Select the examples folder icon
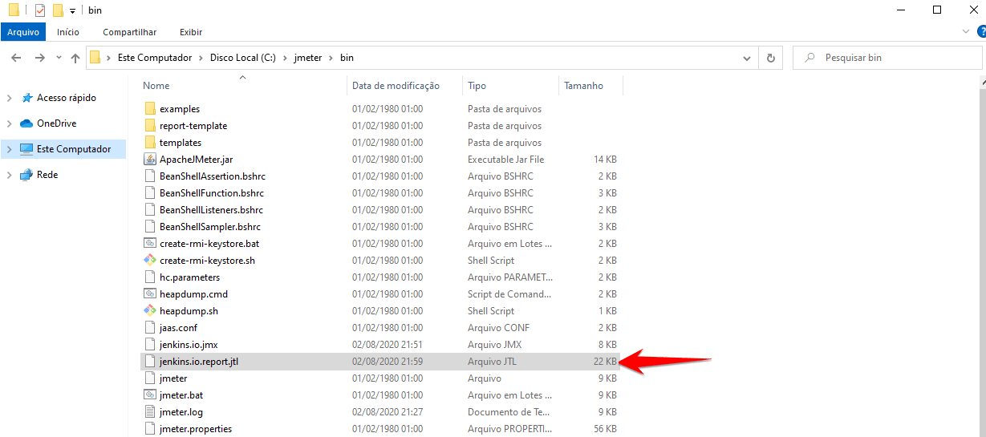The height and width of the screenshot is (437, 986). tap(149, 109)
